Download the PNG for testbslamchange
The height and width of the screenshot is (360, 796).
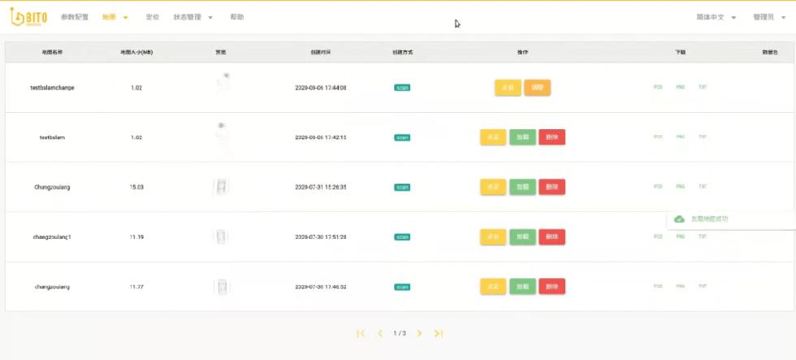pyautogui.click(x=680, y=88)
